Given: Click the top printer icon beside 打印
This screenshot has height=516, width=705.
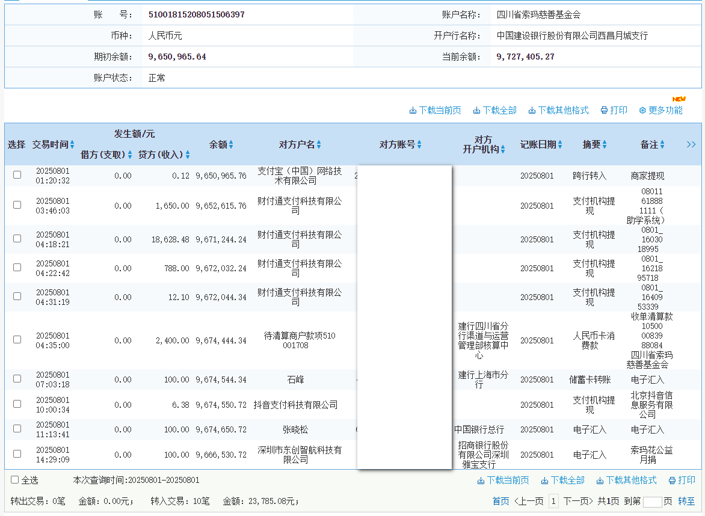Looking at the screenshot, I should [605, 111].
